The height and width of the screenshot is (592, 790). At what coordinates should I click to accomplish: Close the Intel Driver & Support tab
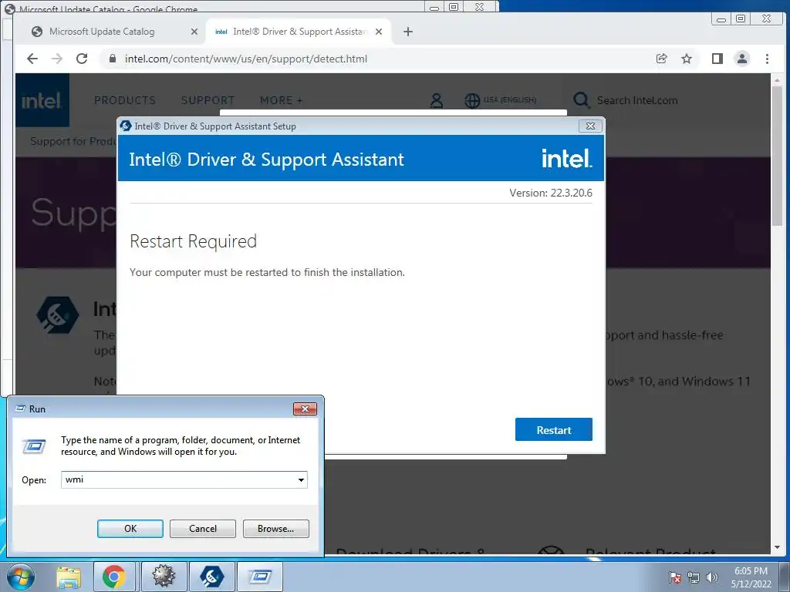tap(379, 32)
